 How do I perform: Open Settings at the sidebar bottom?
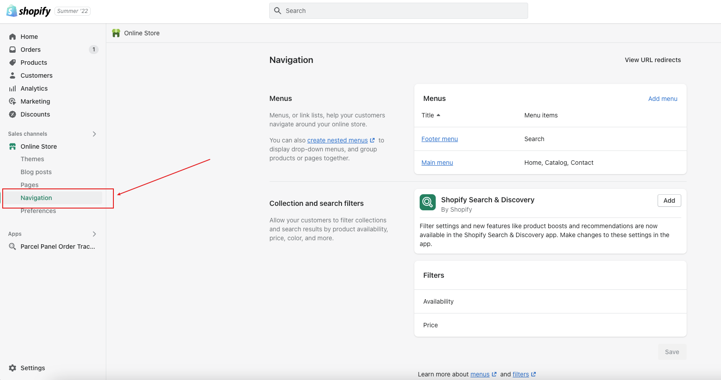click(x=33, y=368)
